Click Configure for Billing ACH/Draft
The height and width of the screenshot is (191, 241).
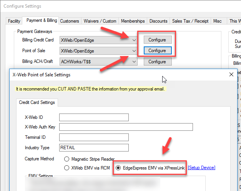click(158, 62)
